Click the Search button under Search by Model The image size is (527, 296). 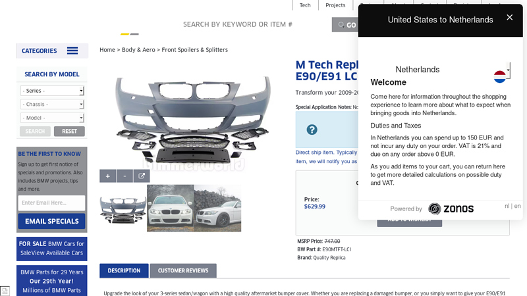(x=35, y=131)
